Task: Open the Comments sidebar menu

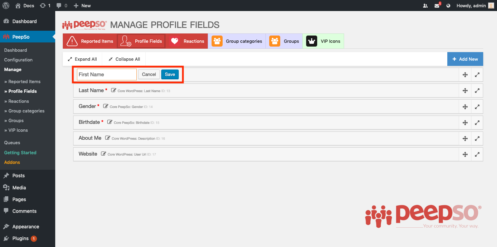Action: (x=28, y=211)
